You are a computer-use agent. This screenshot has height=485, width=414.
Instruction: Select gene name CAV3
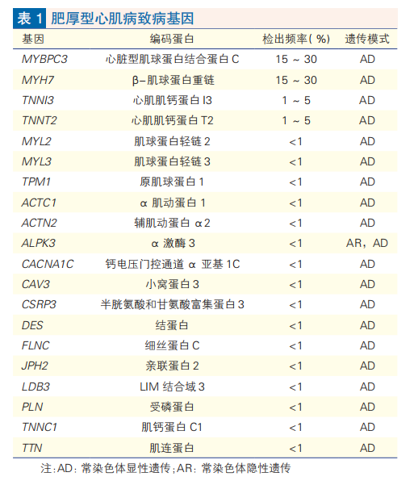tap(36, 284)
